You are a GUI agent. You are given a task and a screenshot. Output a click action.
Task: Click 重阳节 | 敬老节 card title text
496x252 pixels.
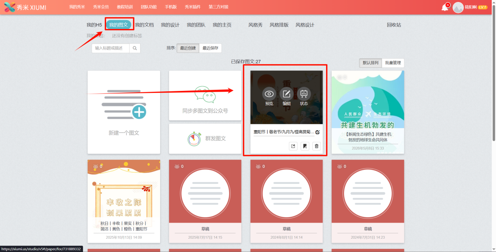(284, 132)
